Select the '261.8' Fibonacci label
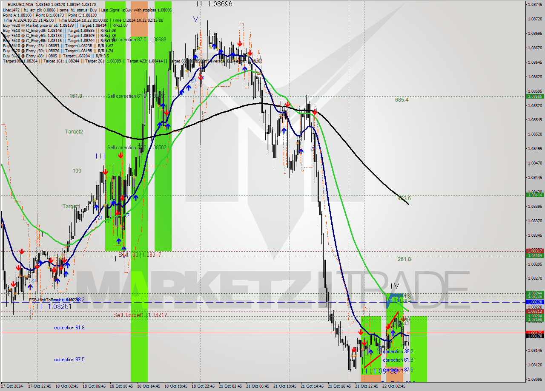The height and width of the screenshot is (391, 545). 404,259
